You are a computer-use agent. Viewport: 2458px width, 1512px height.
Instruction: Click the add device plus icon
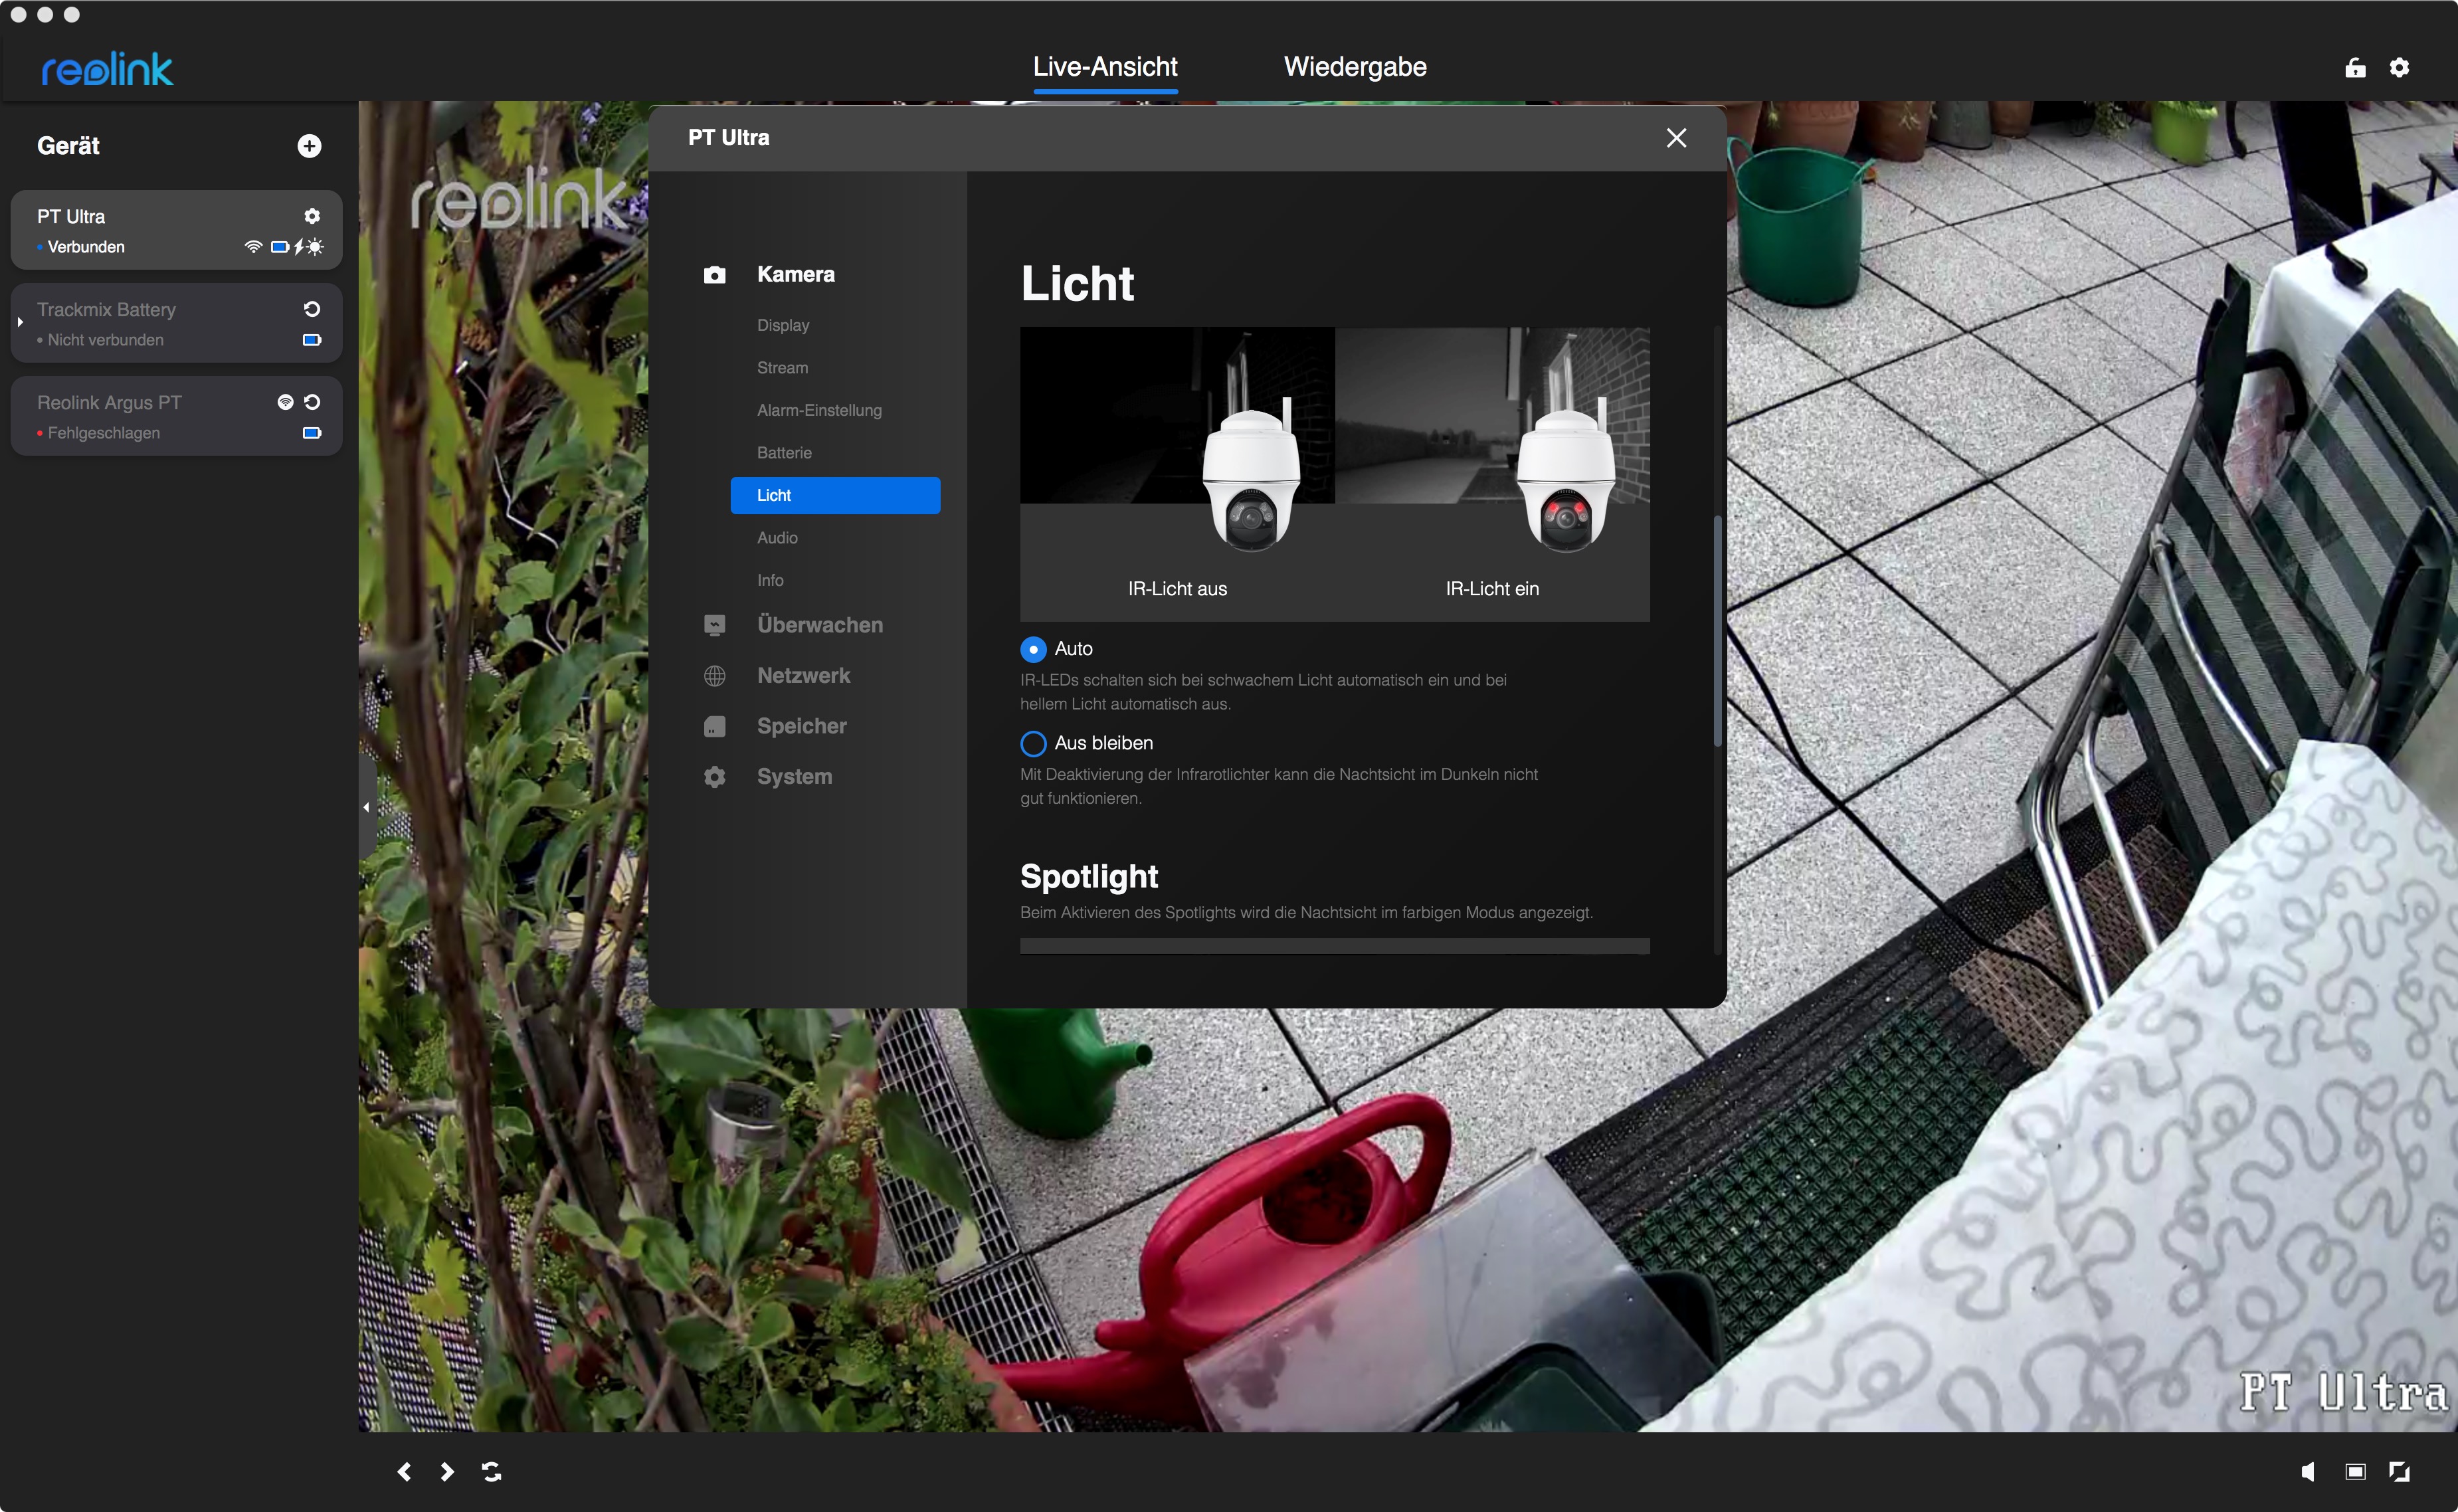(309, 146)
